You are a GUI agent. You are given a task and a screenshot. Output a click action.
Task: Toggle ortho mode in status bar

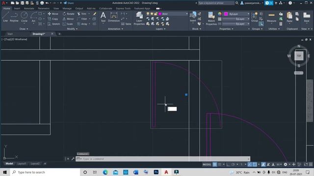coord(228,164)
